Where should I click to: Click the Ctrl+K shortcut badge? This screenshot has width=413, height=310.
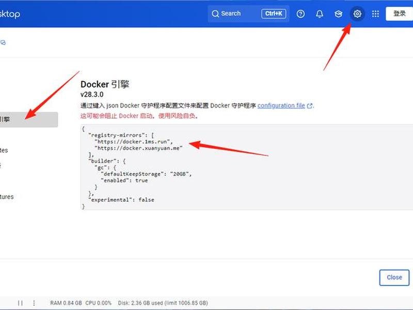tap(274, 14)
